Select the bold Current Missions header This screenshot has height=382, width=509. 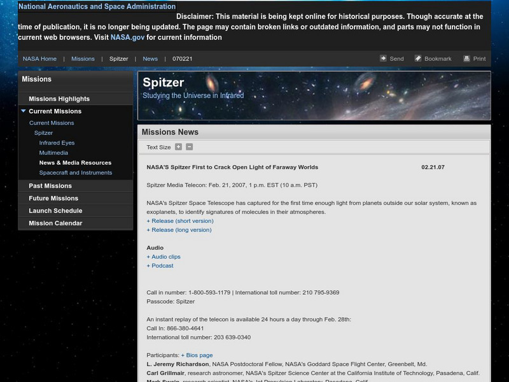click(x=55, y=111)
